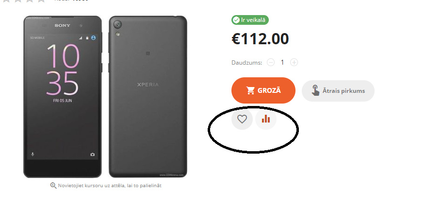Open the front view Sony phone image

click(x=63, y=97)
